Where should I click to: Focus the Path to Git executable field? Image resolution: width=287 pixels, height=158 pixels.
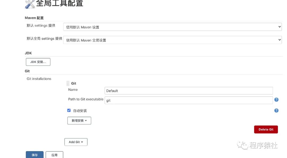pos(189,100)
